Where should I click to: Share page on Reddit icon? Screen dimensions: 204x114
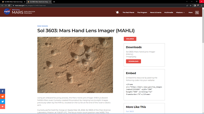coord(3,97)
